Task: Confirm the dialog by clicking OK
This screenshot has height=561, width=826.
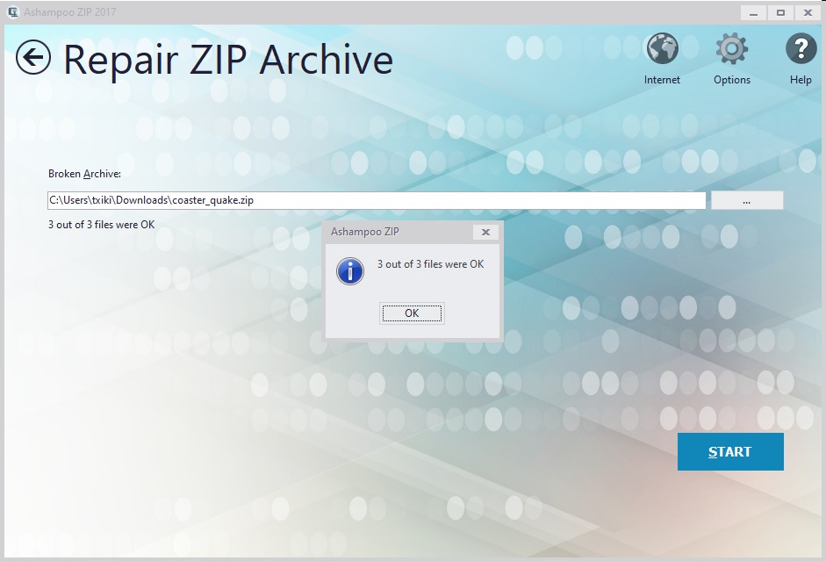Action: click(412, 313)
